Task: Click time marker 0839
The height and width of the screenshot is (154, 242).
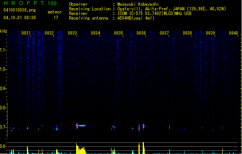Action: point(210,33)
